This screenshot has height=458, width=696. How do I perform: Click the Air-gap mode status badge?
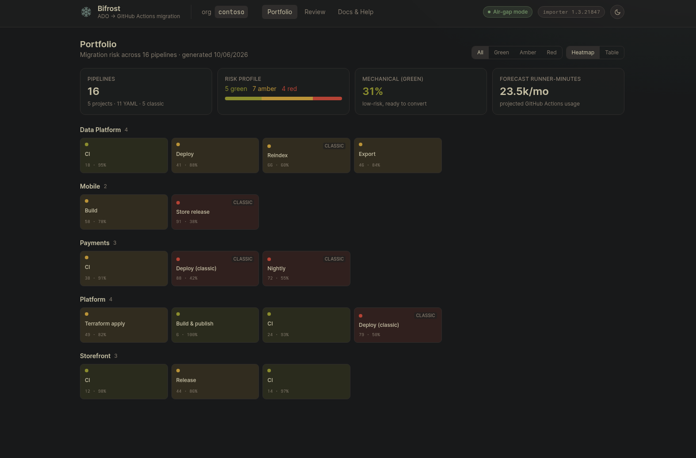coord(508,12)
